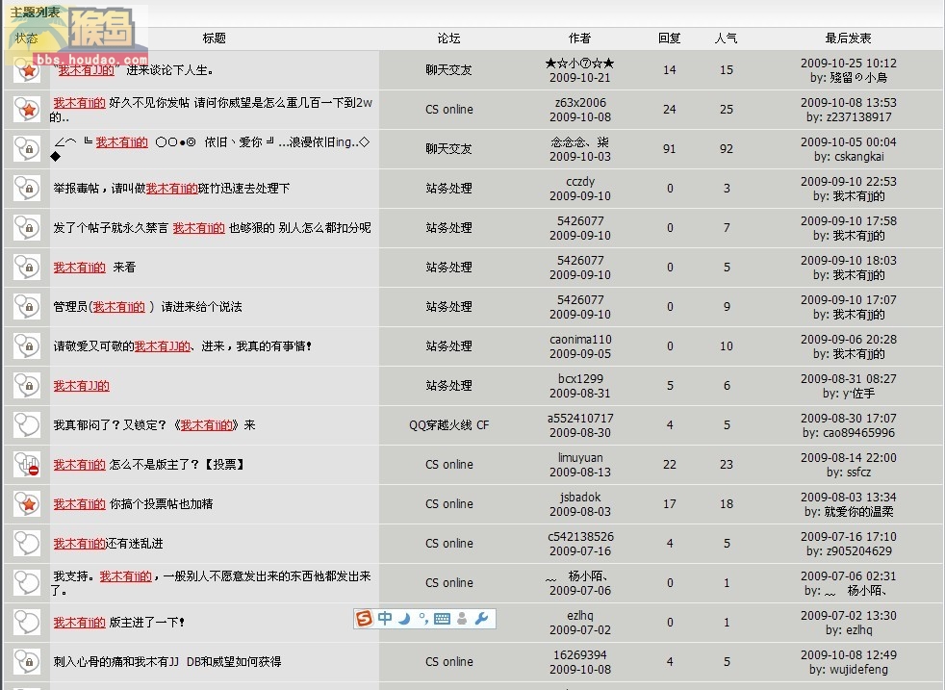Click the lock icon next to the 来看 thread
Image resolution: width=945 pixels, height=690 pixels.
pyautogui.click(x=27, y=267)
